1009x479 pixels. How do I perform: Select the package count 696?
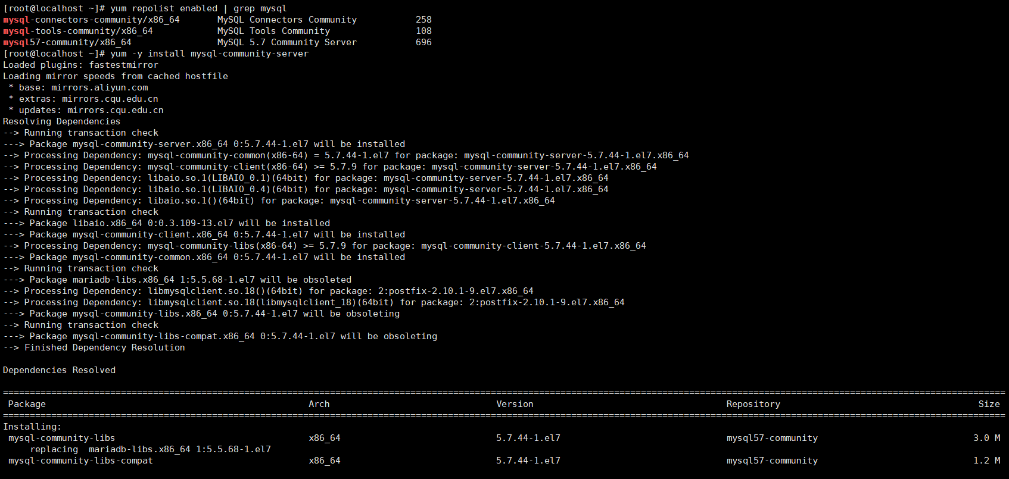(423, 42)
